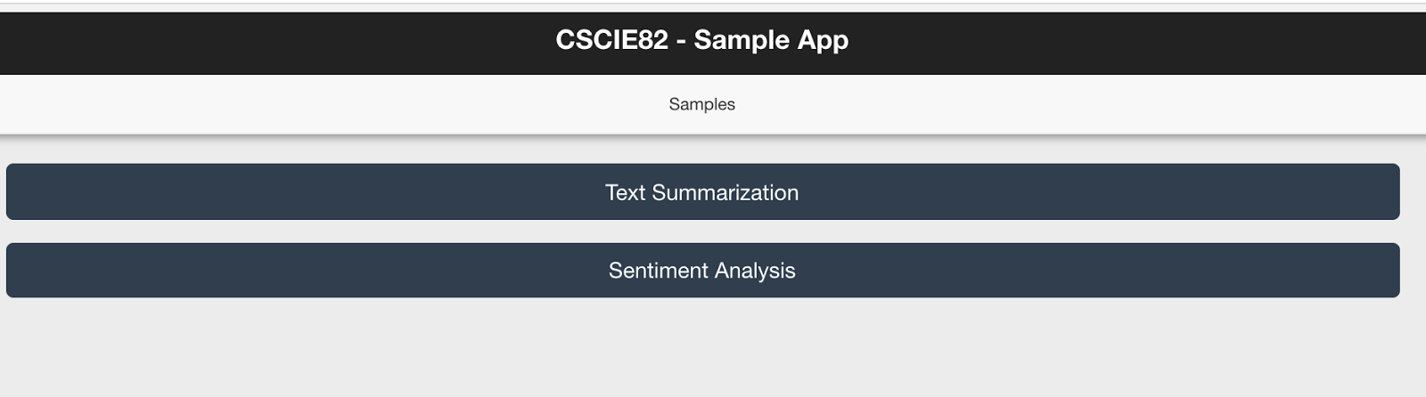This screenshot has height=397, width=1426.
Task: Open the Text Summarization sample
Action: click(x=702, y=192)
